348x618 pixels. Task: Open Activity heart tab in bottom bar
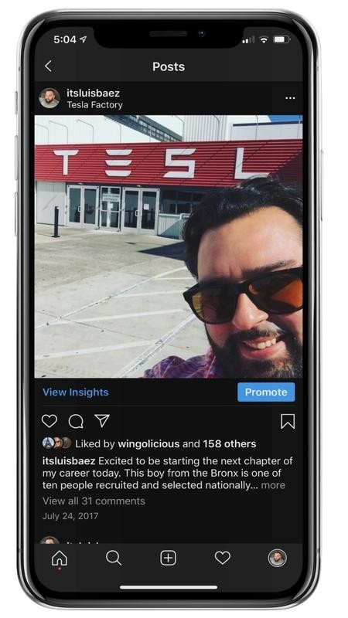[223, 558]
